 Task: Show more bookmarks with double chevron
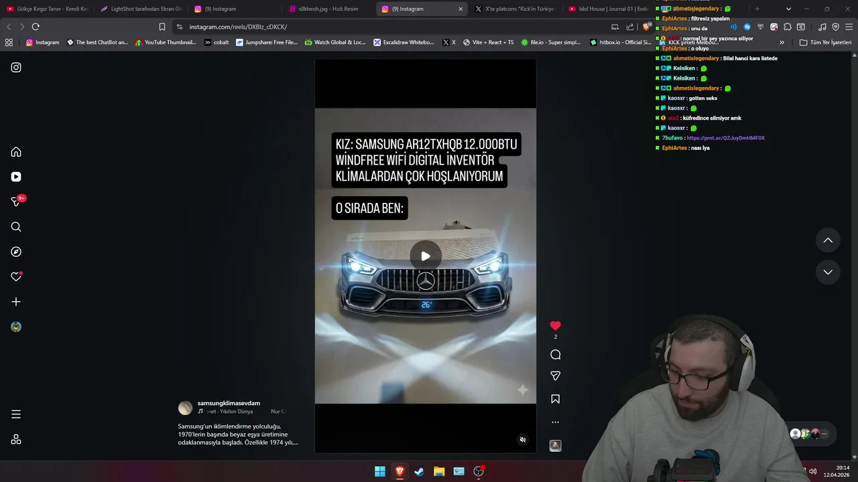point(782,42)
